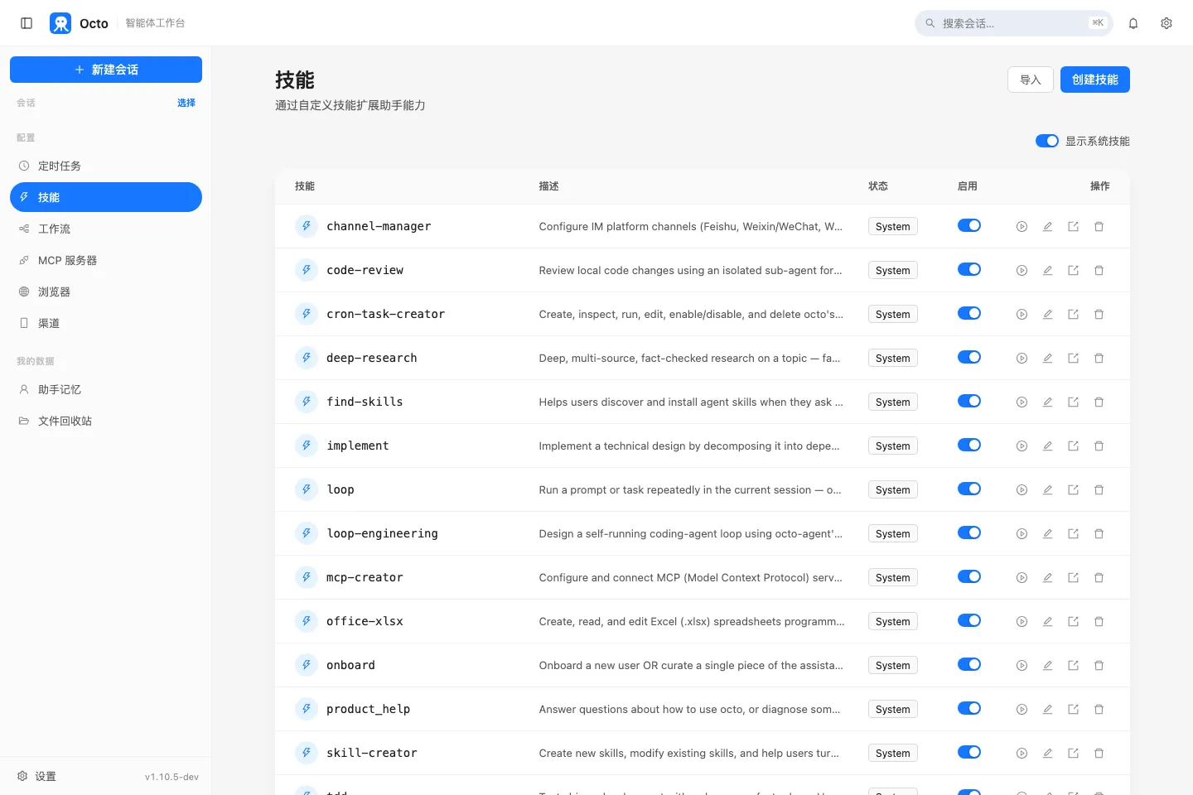This screenshot has width=1193, height=795.
Task: Collapse the sidebar panel icon
Action: [27, 23]
